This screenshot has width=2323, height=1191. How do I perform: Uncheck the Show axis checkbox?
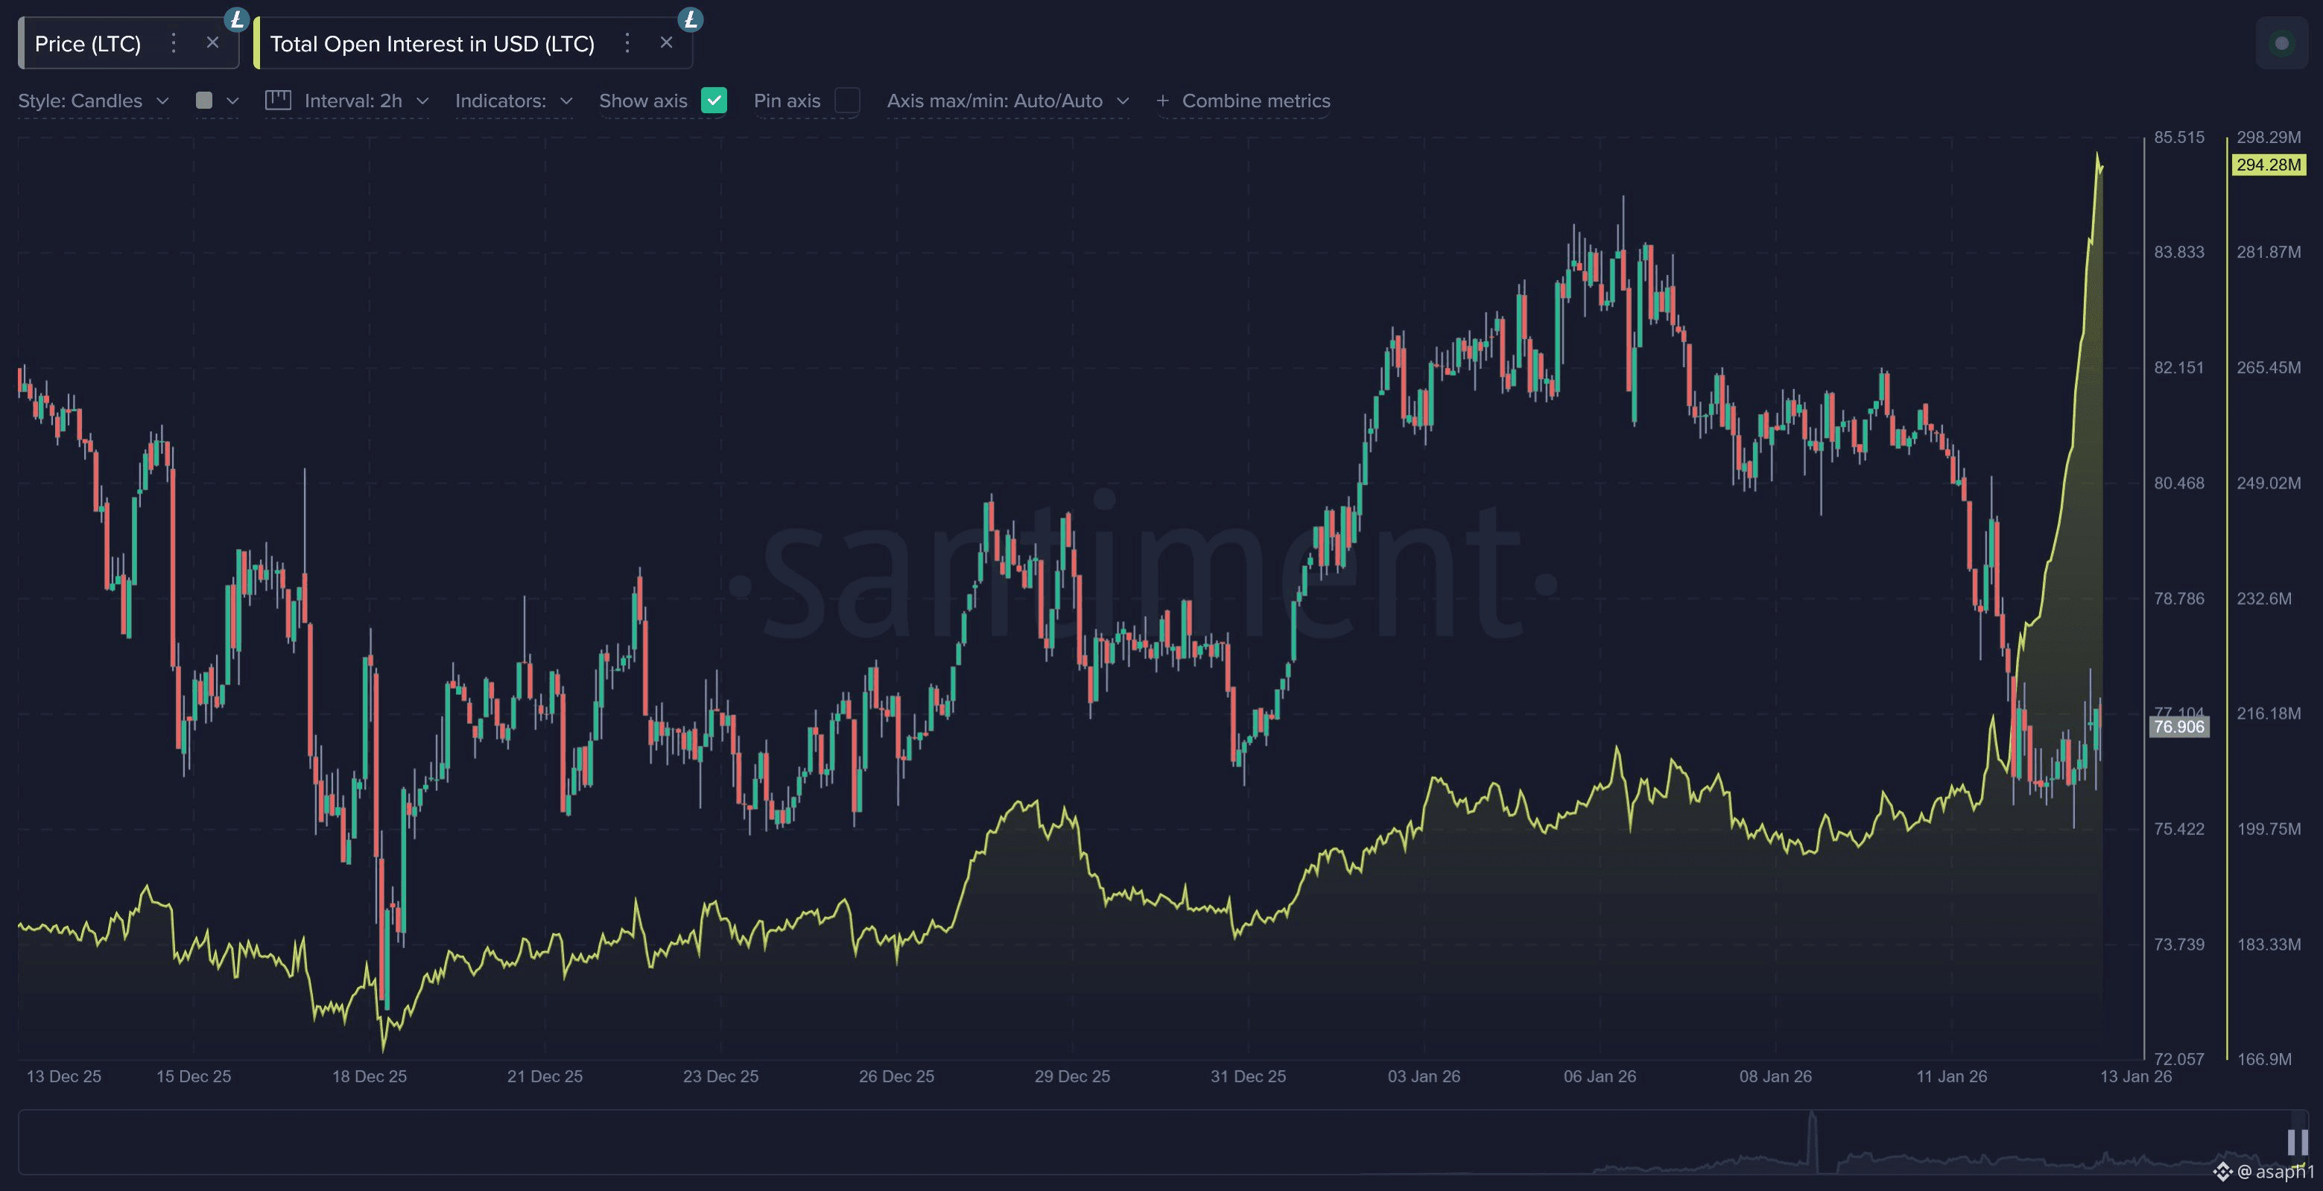coord(713,100)
